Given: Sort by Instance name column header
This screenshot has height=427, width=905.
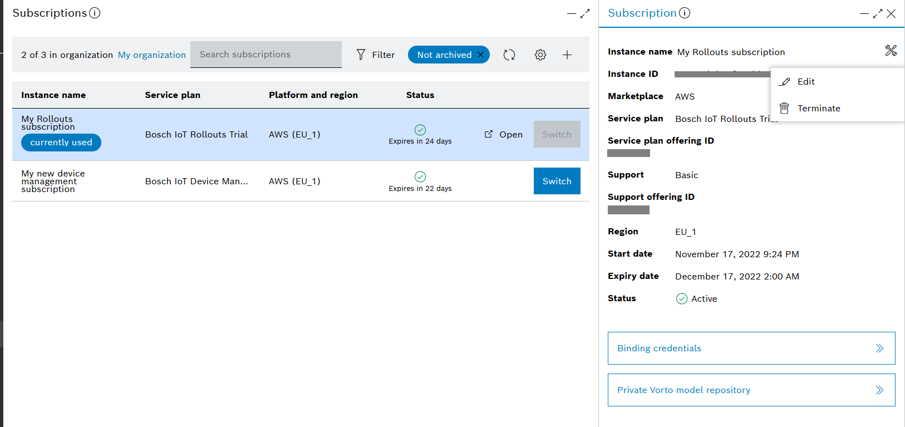Looking at the screenshot, I should tap(53, 95).
